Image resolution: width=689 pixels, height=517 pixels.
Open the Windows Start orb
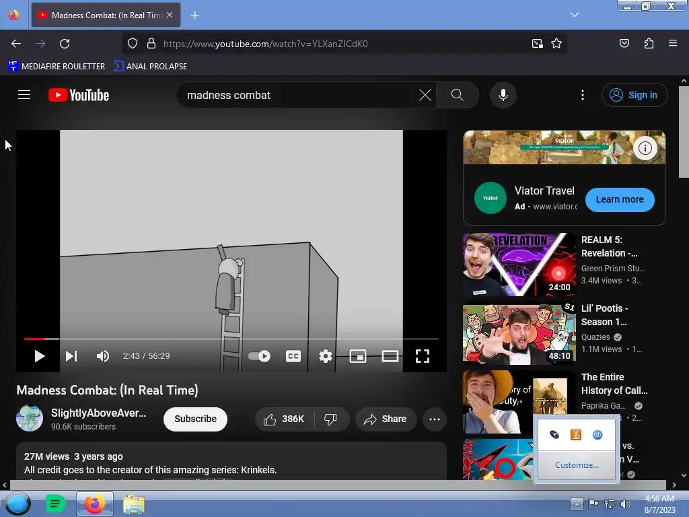pos(18,504)
